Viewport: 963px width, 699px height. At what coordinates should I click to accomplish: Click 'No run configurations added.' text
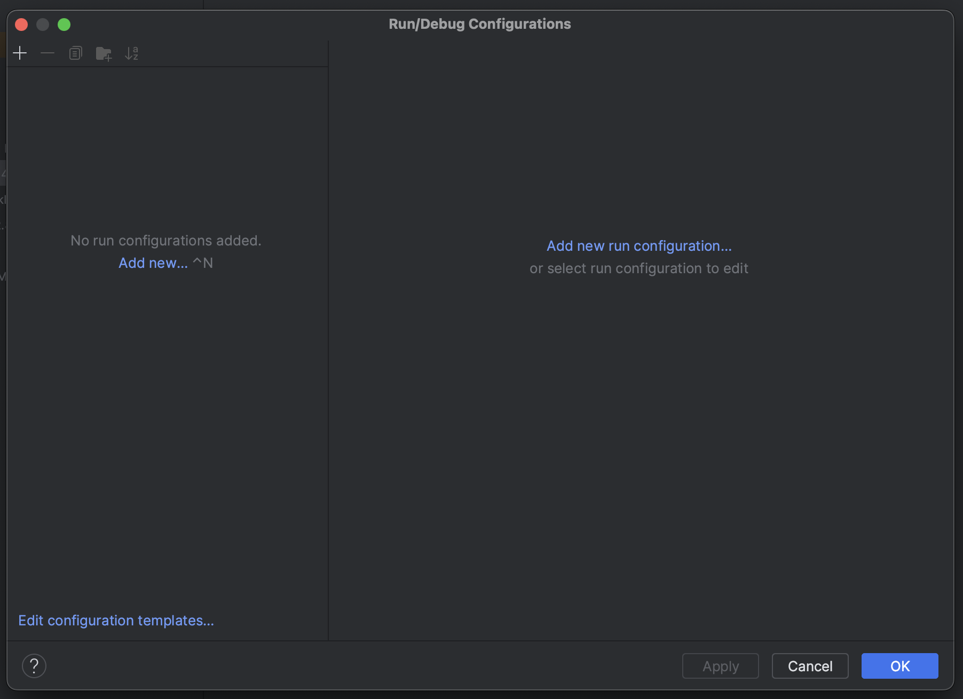[166, 241]
